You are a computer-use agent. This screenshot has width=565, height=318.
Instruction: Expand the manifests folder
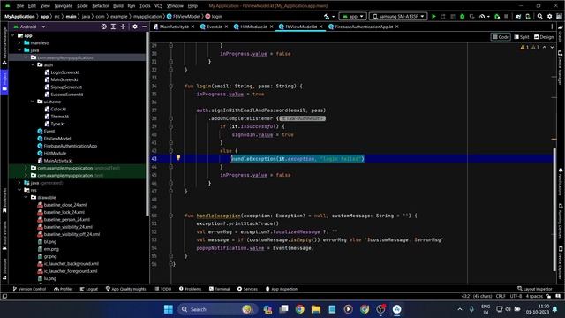click(x=19, y=42)
